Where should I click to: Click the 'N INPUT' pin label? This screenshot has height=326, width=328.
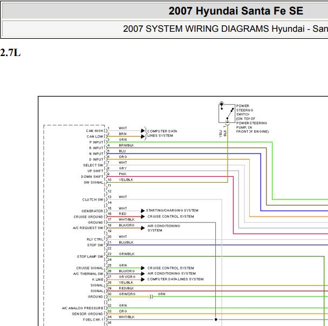(x=96, y=154)
